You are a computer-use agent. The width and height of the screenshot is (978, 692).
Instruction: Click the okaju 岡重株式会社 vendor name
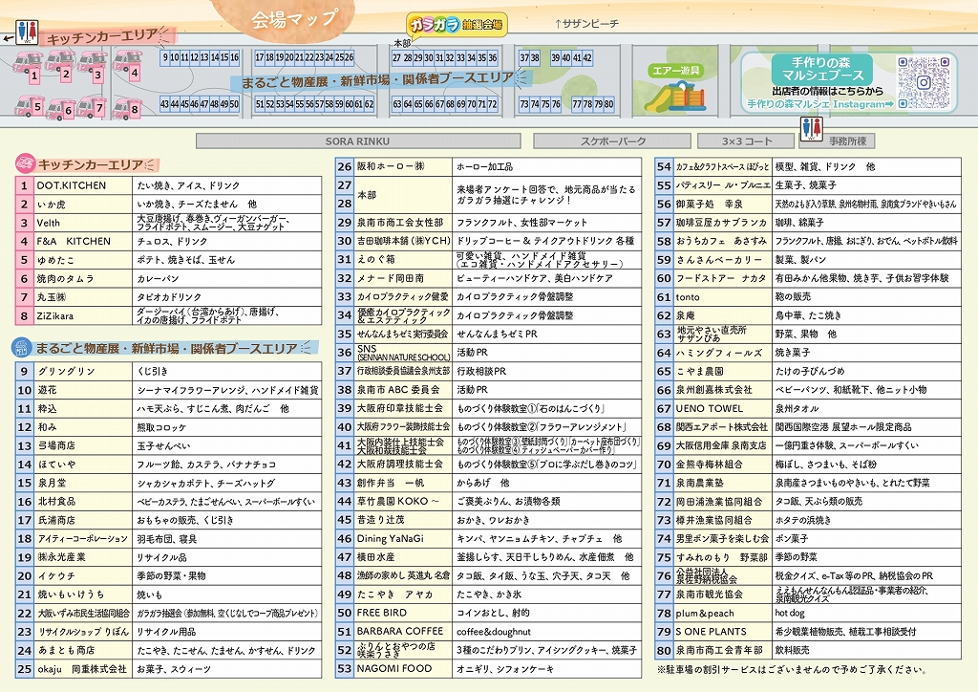pyautogui.click(x=82, y=669)
